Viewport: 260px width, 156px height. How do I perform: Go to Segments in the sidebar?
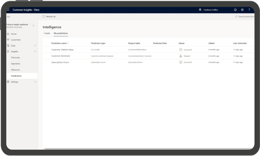pyautogui.click(x=16, y=64)
